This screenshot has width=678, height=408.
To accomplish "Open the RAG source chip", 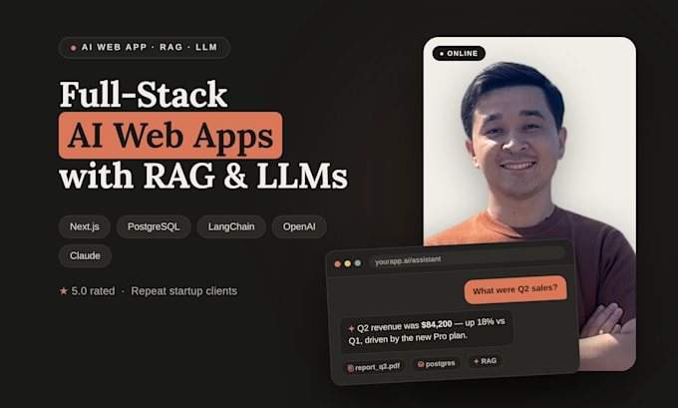I will [485, 361].
